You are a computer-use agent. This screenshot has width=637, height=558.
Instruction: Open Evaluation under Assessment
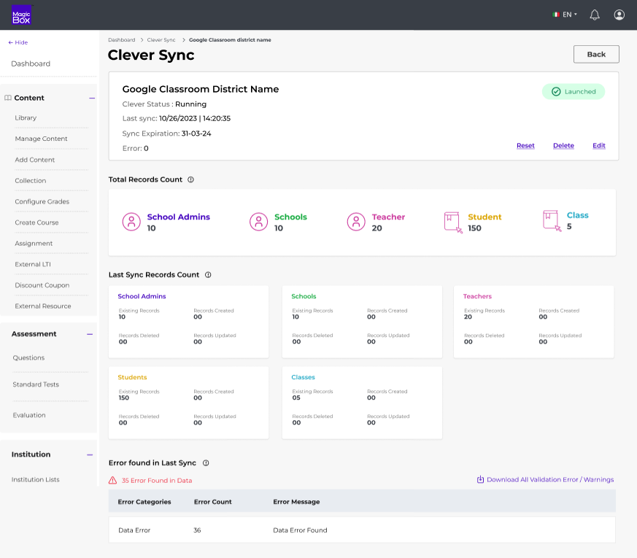tap(29, 416)
